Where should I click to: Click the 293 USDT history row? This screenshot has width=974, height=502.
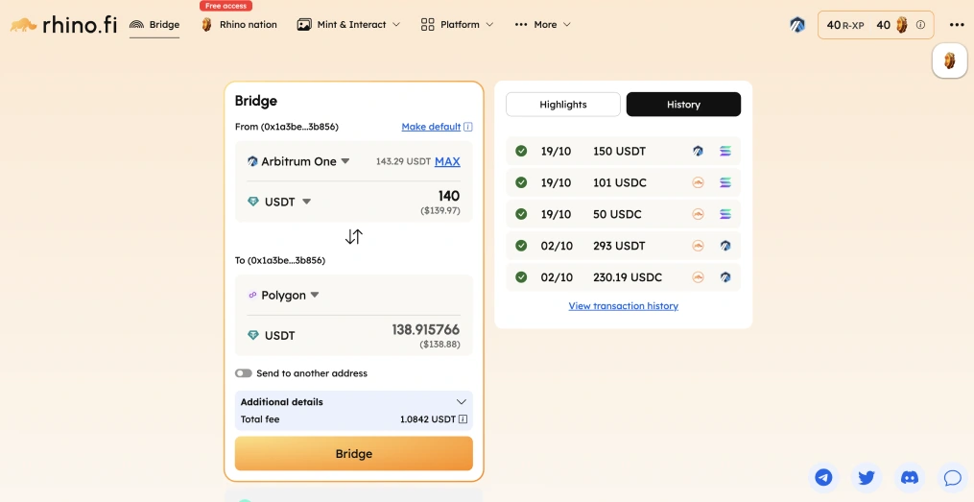[623, 246]
